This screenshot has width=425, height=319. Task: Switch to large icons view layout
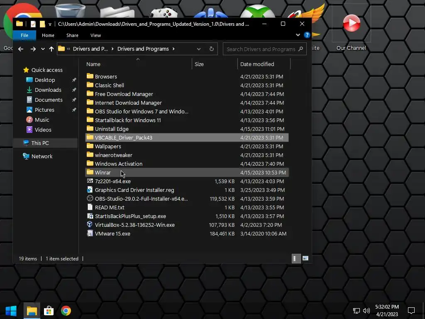click(x=305, y=258)
